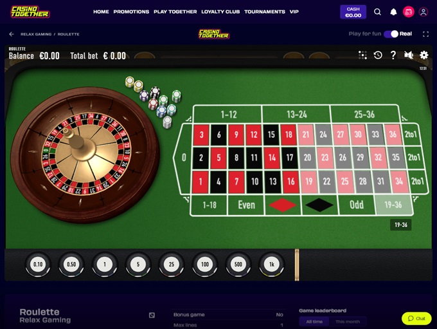The image size is (437, 329).
Task: Go back using the arrow icon
Action: coord(12,34)
